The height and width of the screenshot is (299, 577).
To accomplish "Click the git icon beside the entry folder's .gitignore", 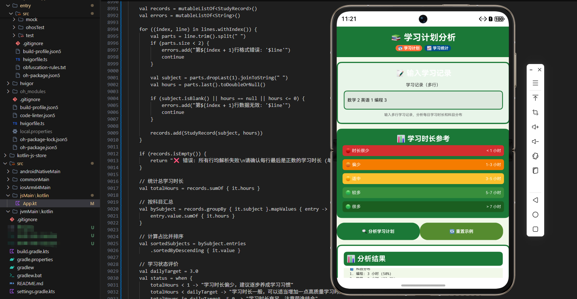I will tap(18, 43).
